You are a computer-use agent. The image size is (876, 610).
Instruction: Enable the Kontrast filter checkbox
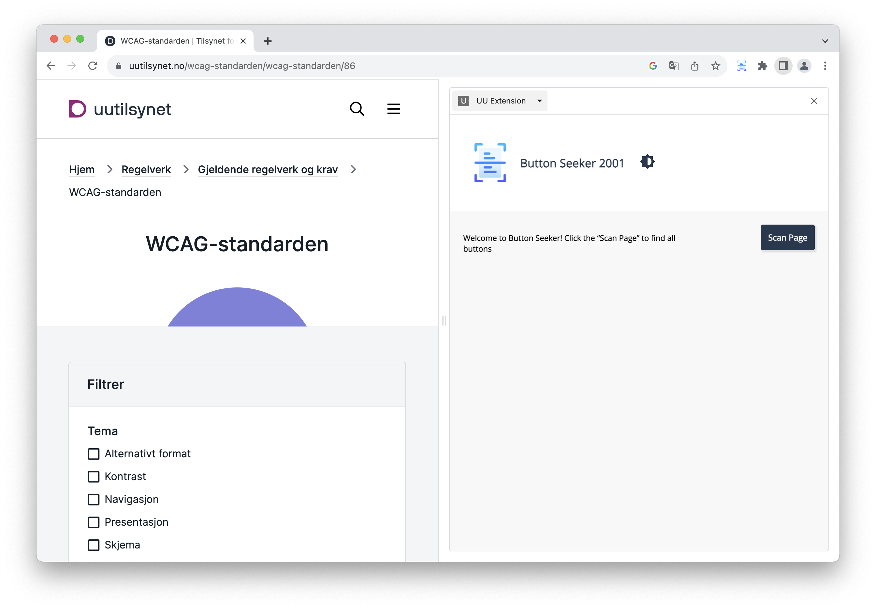(94, 477)
